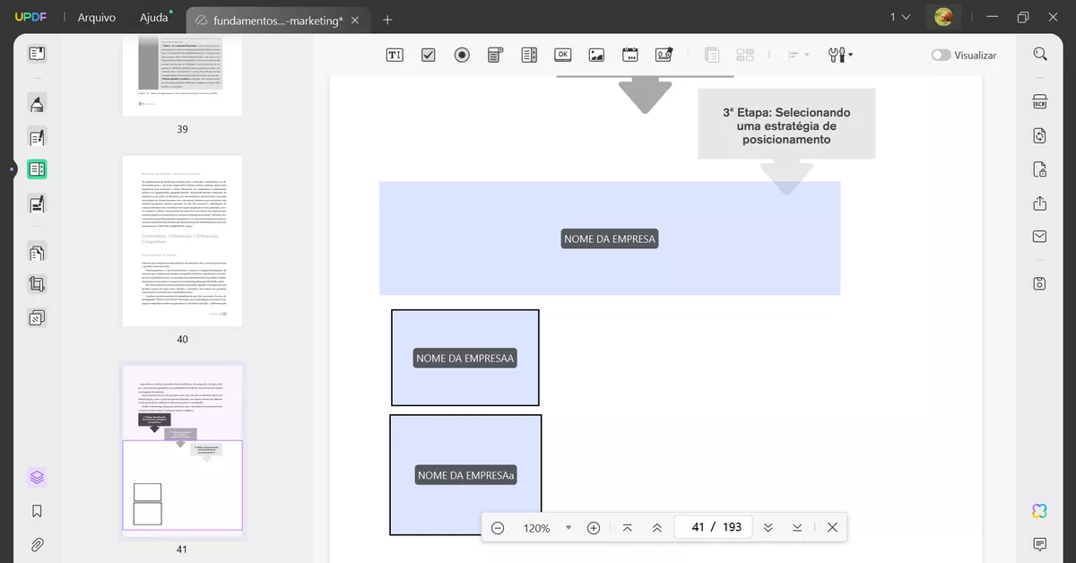This screenshot has height=563, width=1076.
Task: Open the convert PDF tool
Action: click(x=1040, y=135)
